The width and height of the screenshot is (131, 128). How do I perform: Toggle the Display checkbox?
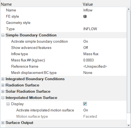pos(85,104)
